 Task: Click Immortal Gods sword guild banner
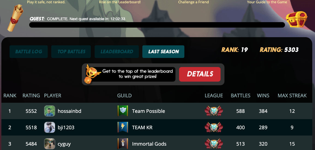(123, 144)
